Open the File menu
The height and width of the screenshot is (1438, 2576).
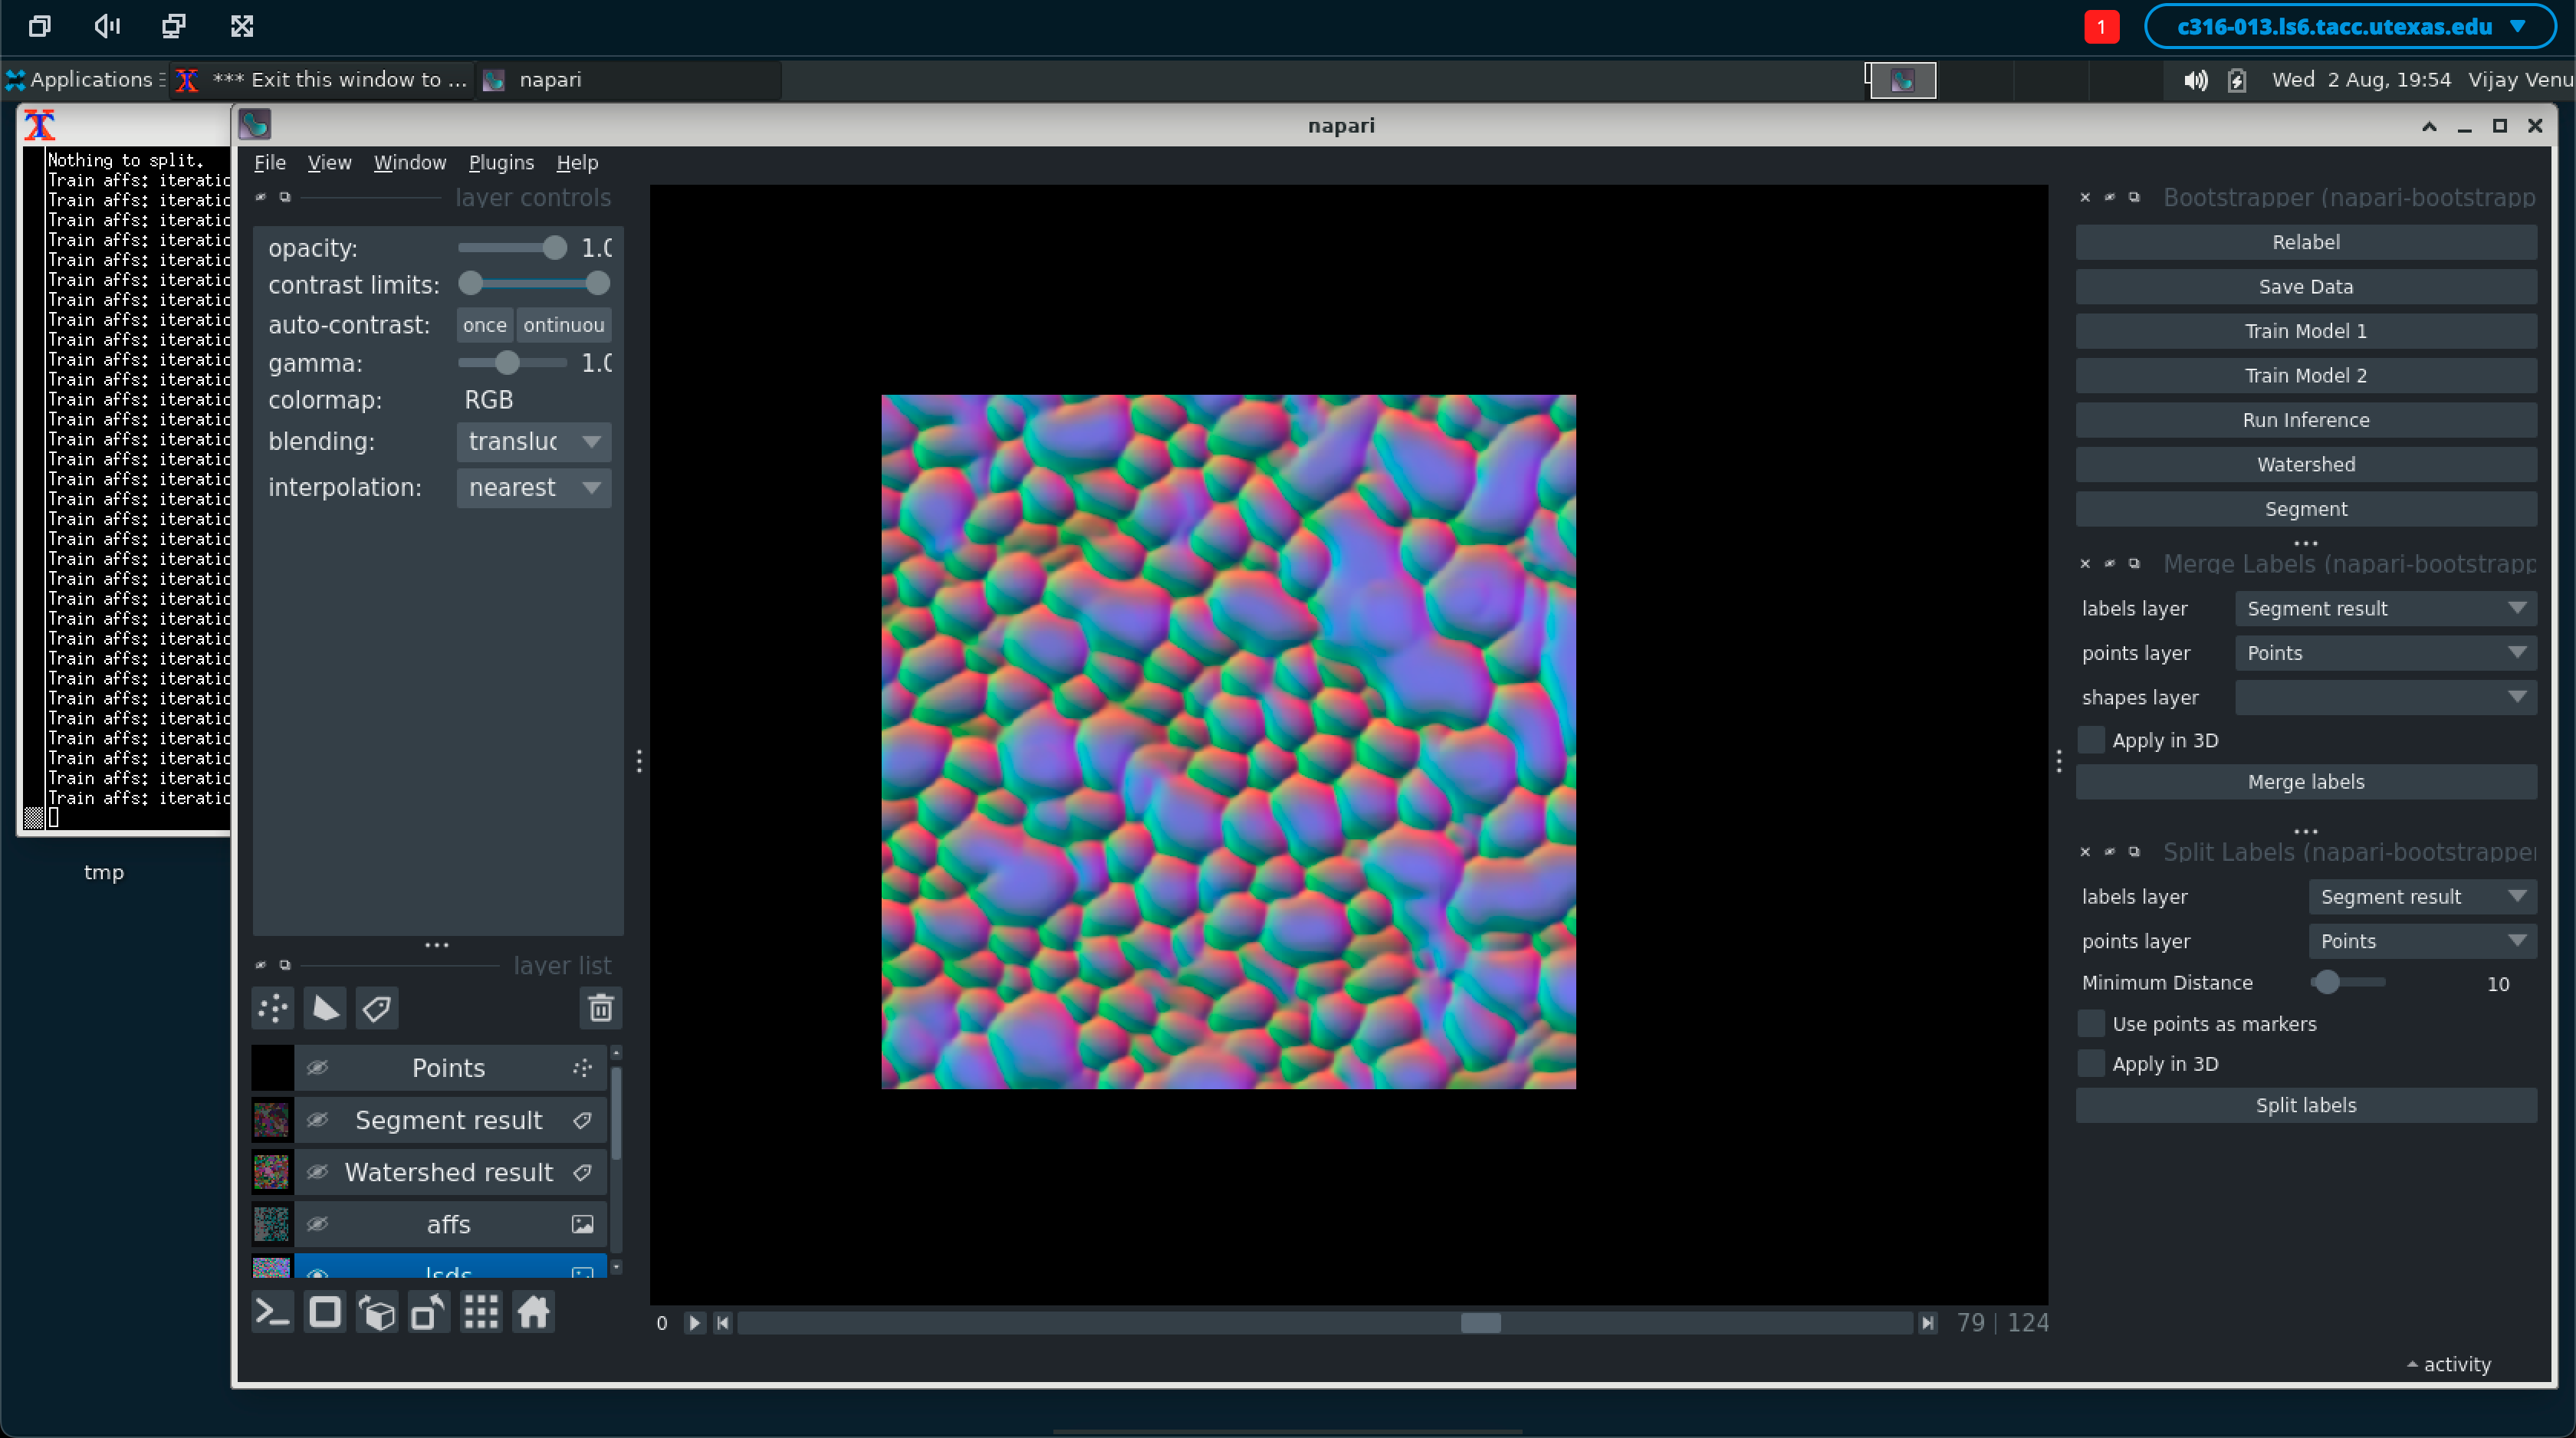tap(269, 162)
